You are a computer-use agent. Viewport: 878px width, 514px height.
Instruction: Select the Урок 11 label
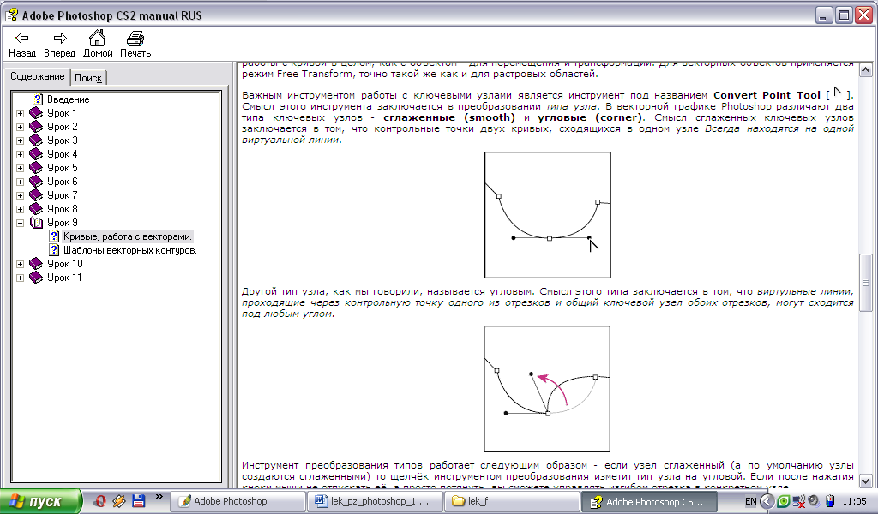point(64,278)
